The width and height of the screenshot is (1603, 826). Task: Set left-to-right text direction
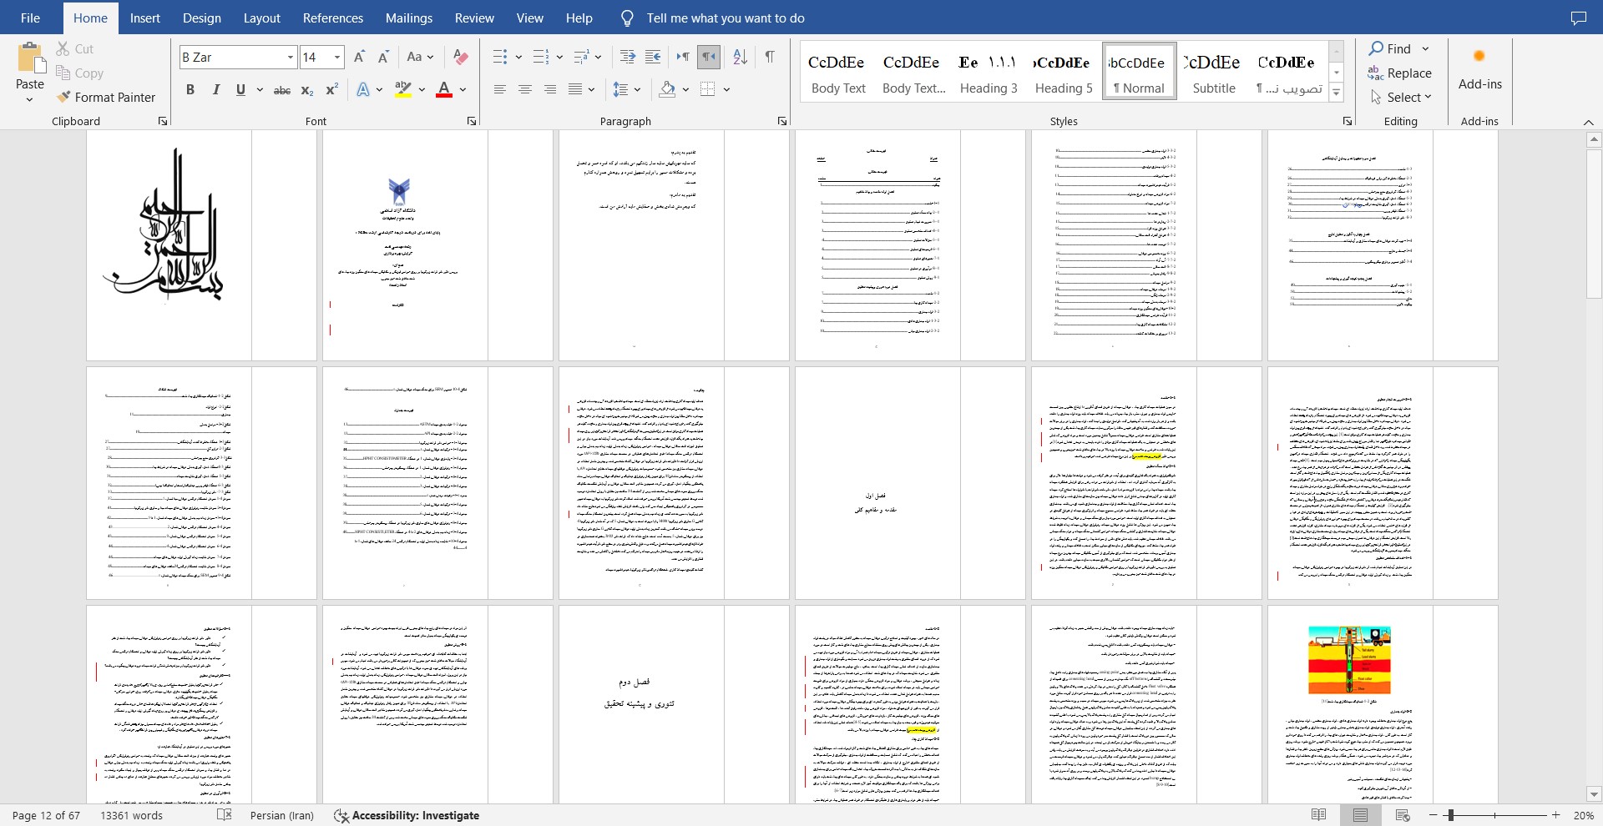[683, 57]
